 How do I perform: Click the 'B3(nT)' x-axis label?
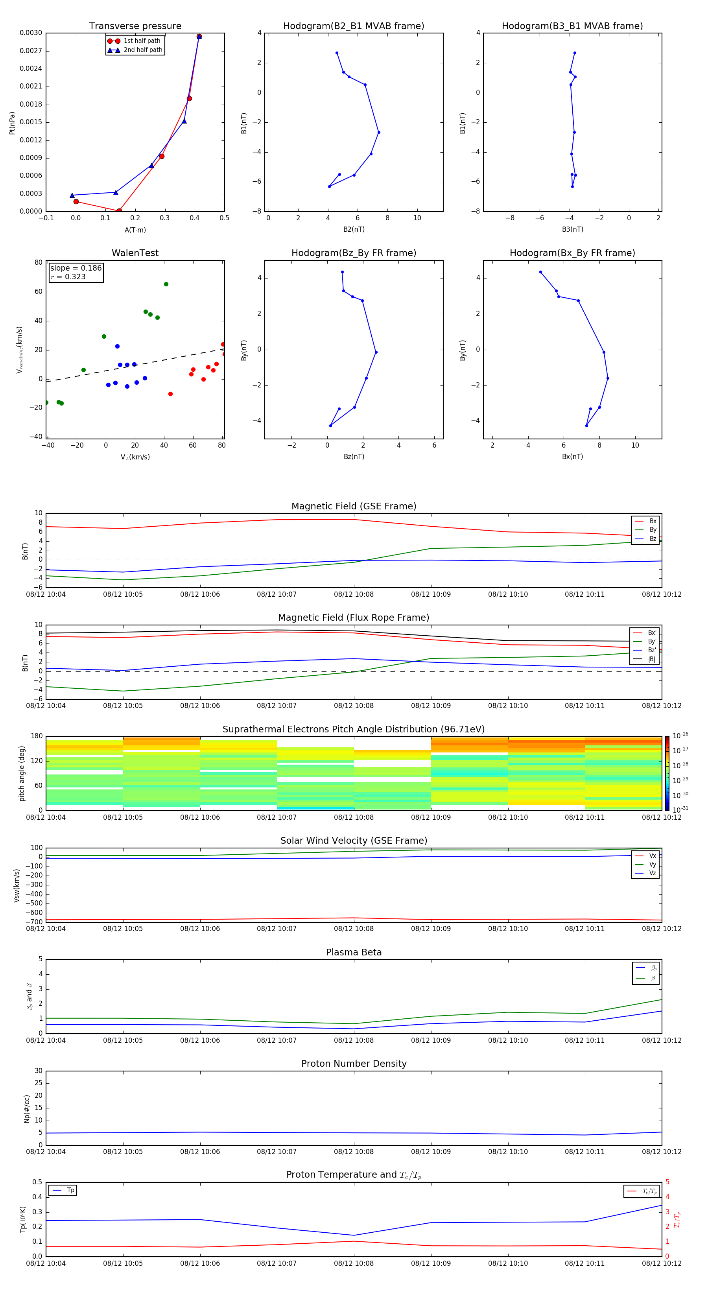(572, 229)
